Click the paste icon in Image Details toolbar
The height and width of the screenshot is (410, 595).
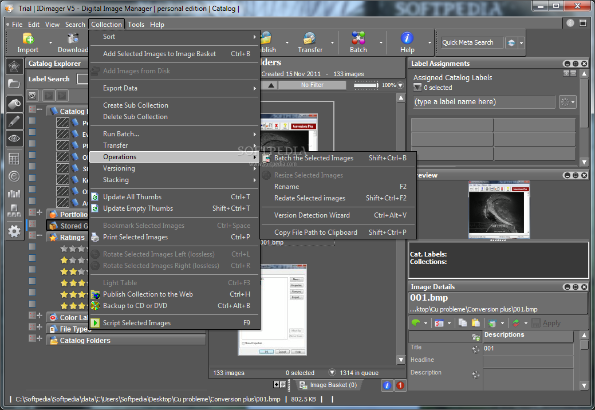pyautogui.click(x=475, y=323)
